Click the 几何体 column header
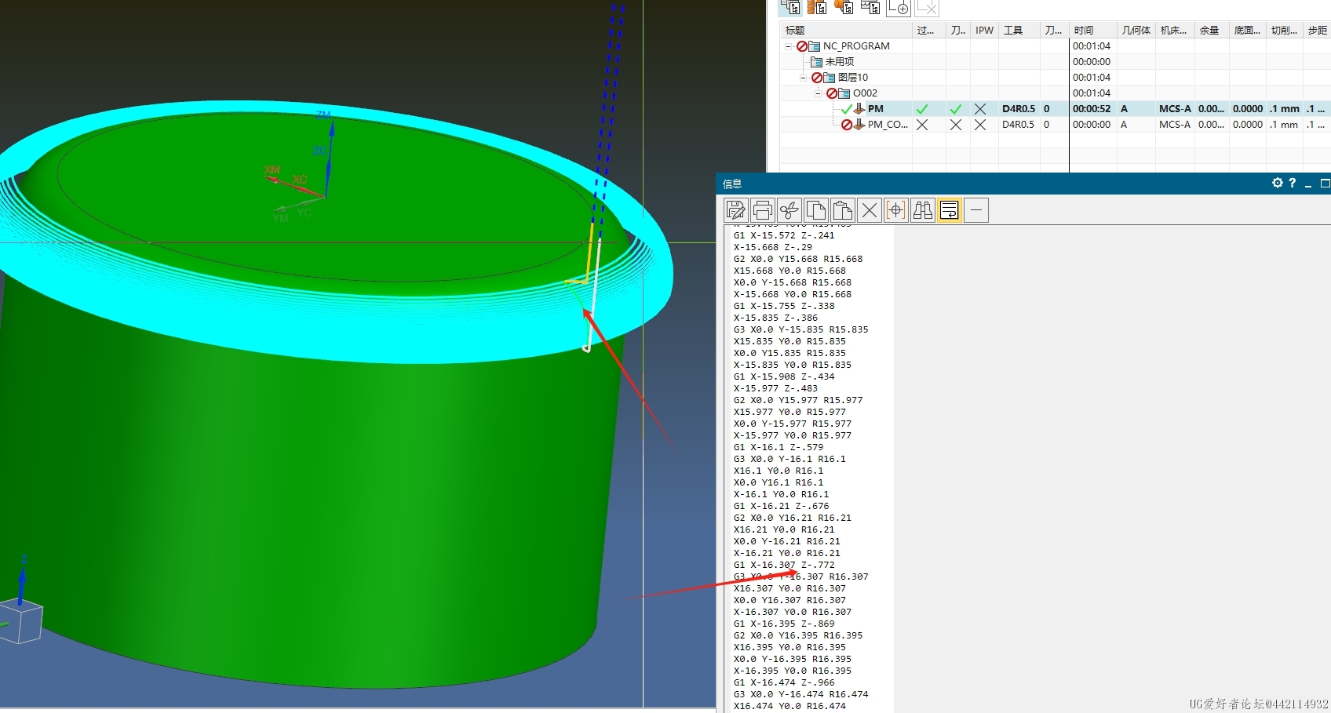The width and height of the screenshot is (1331, 713). point(1136,31)
